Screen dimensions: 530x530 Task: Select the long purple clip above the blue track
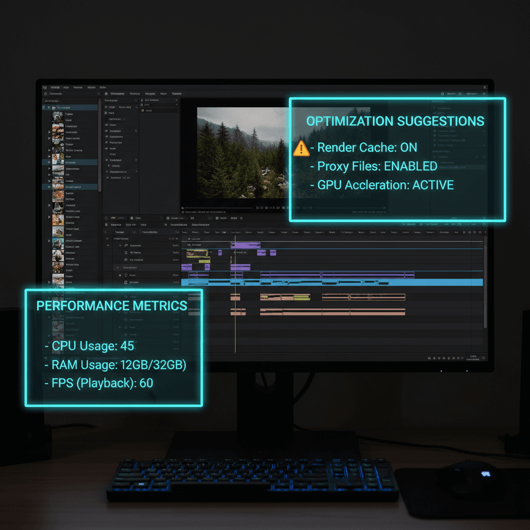(337, 275)
